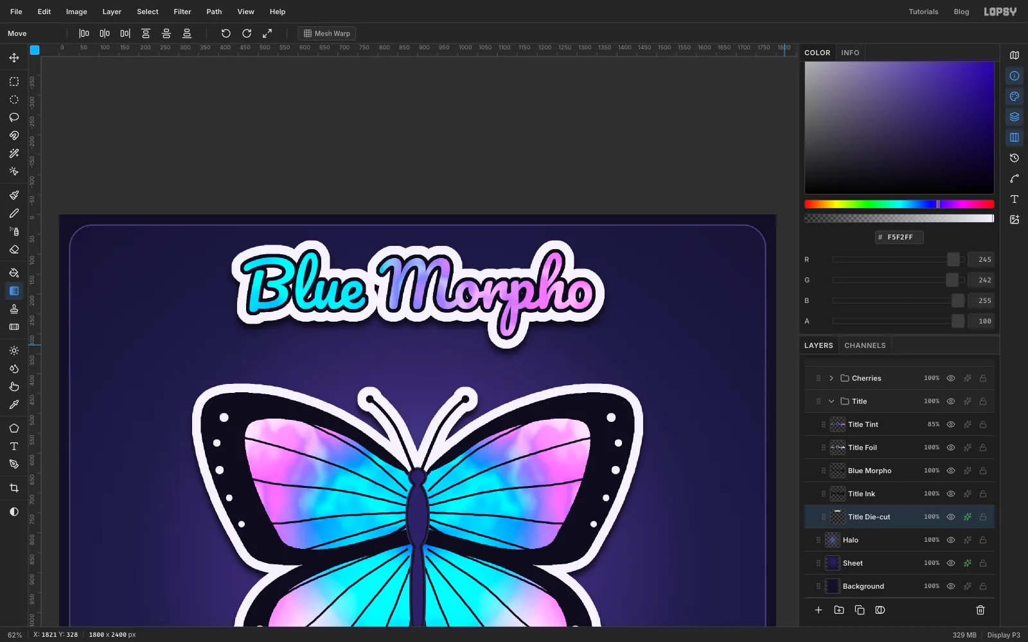Click the hex color input field
This screenshot has height=642, width=1028.
(x=899, y=237)
